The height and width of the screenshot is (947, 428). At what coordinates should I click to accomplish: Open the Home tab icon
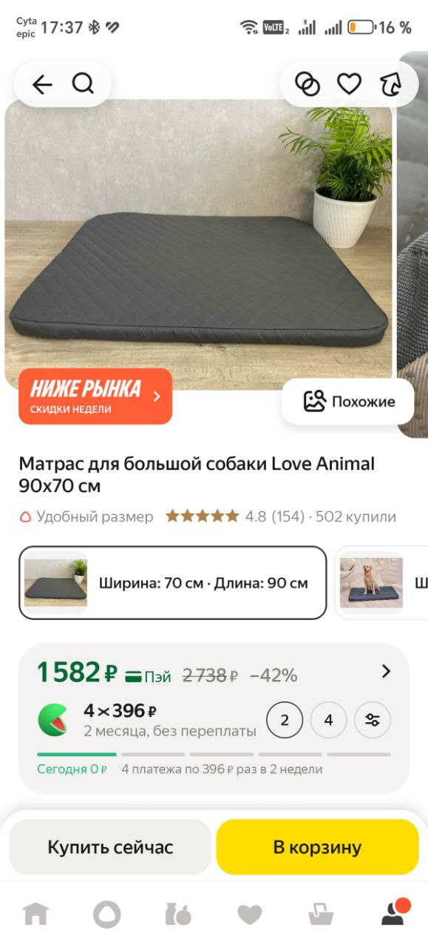35,914
